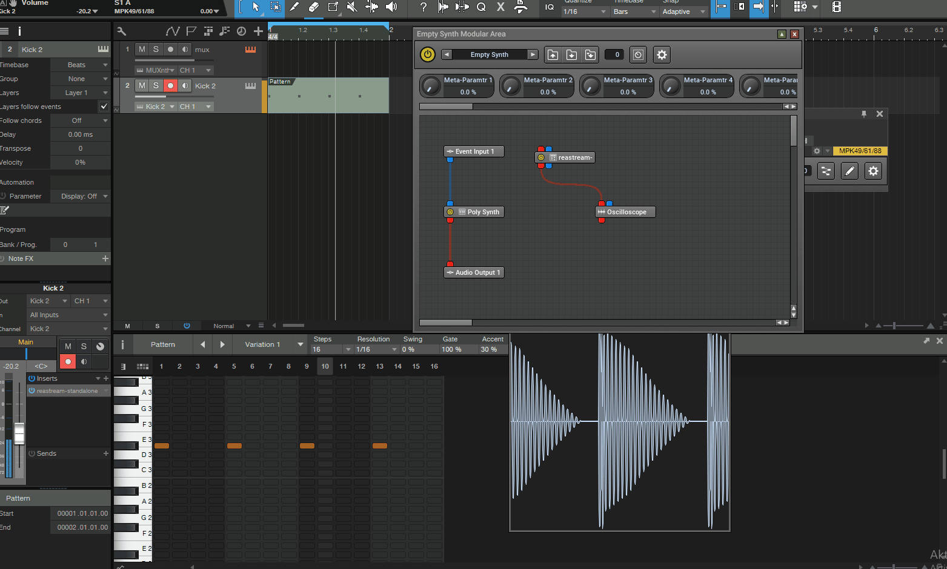The height and width of the screenshot is (569, 947).
Task: Add a new track with plus icon
Action: tap(259, 31)
